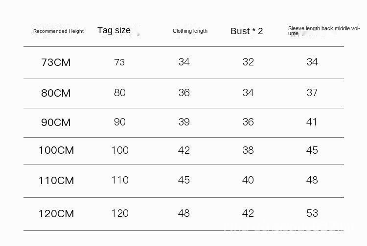Select the 90CM recommended height cell
The height and width of the screenshot is (246, 367).
click(x=56, y=123)
